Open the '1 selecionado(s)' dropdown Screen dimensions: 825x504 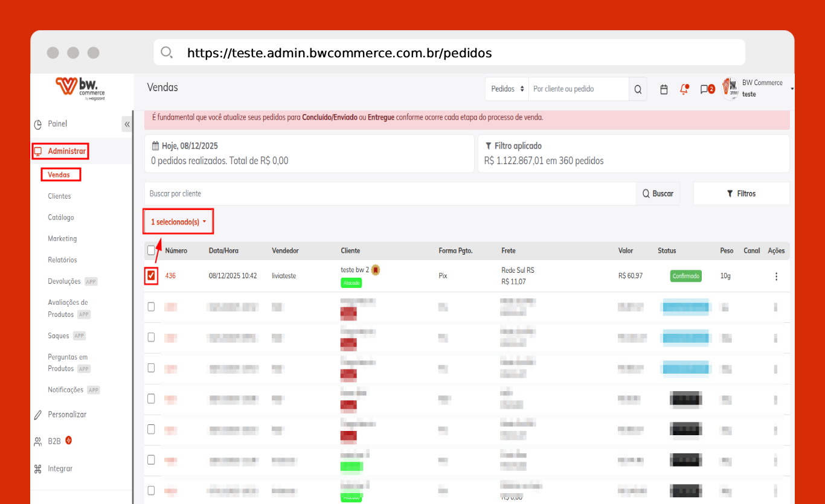(178, 222)
